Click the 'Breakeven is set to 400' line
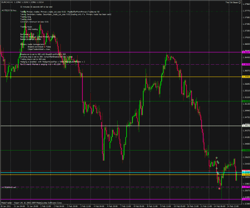 coord(43,54)
